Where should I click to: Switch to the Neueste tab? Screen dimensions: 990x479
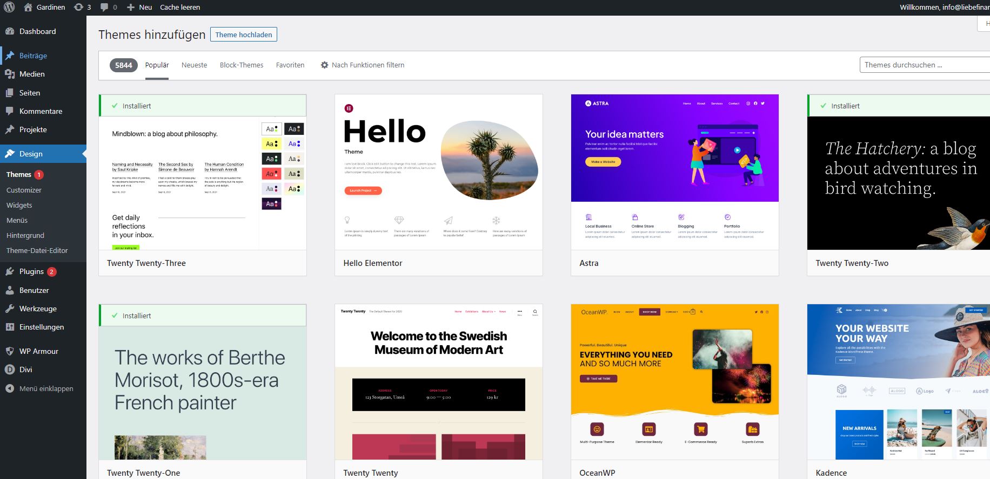coord(194,65)
